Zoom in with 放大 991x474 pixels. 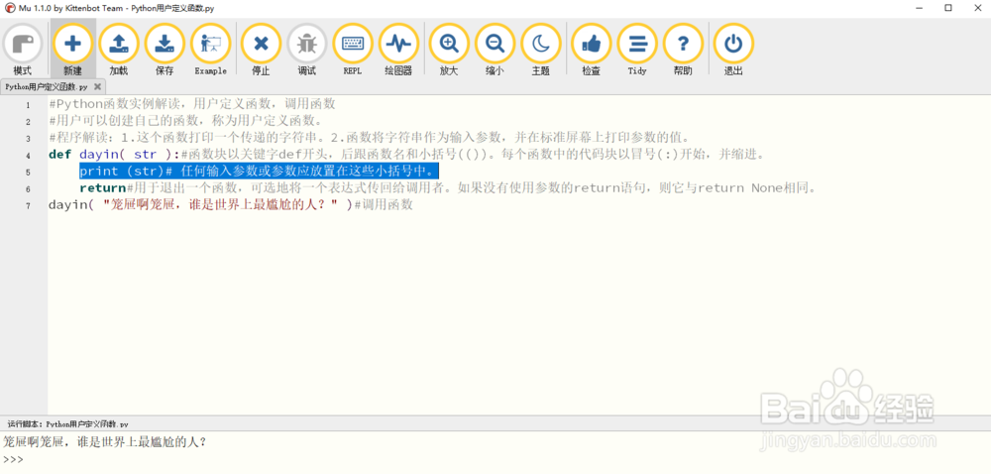coord(449,50)
